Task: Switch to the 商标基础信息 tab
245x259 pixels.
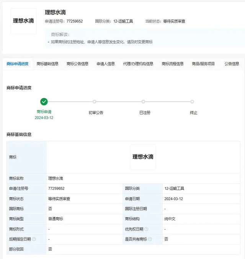Action: pos(47,64)
